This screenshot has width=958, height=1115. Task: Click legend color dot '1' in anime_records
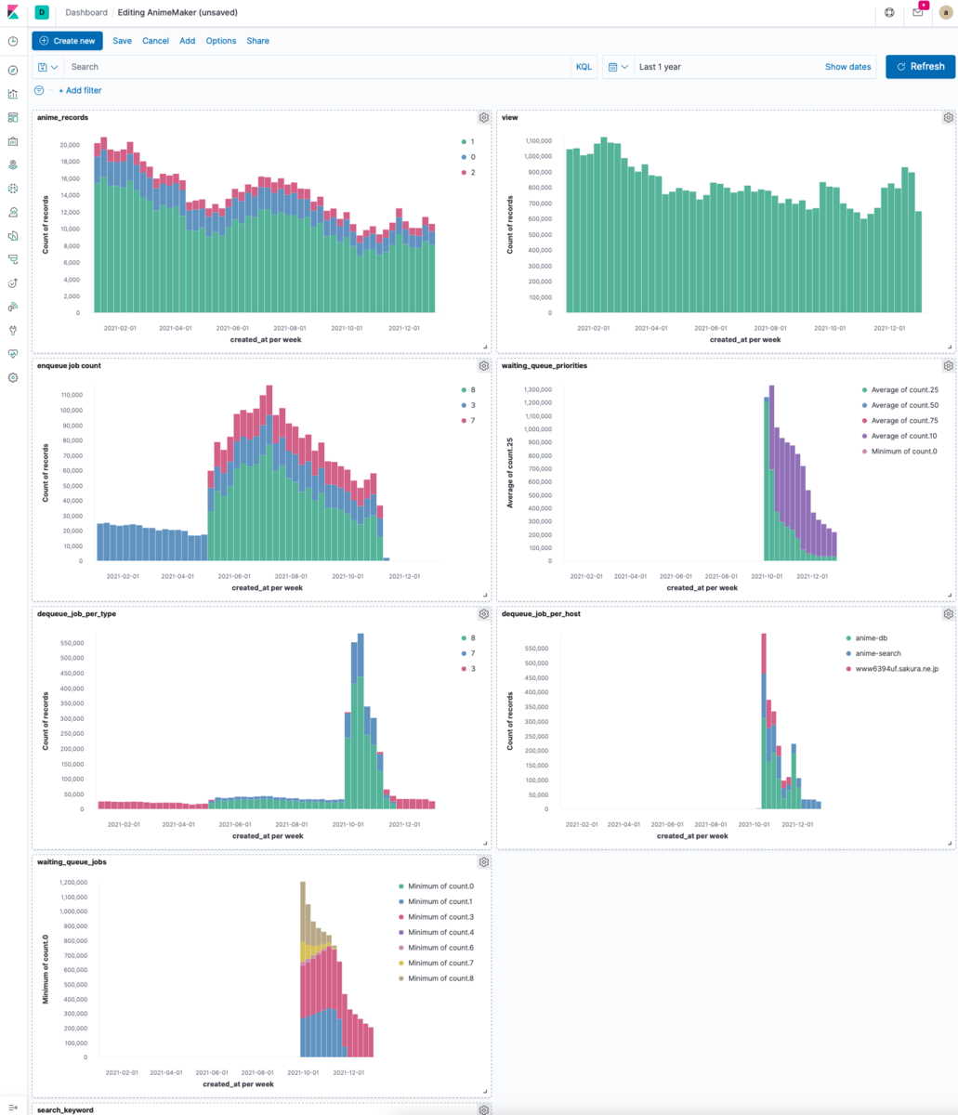463,142
